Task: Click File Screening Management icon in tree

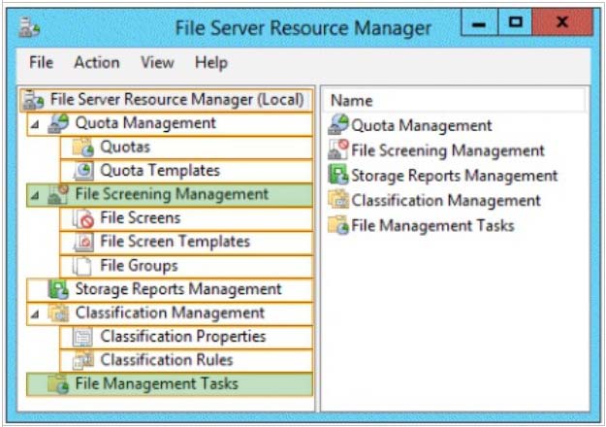Action: [x=58, y=194]
